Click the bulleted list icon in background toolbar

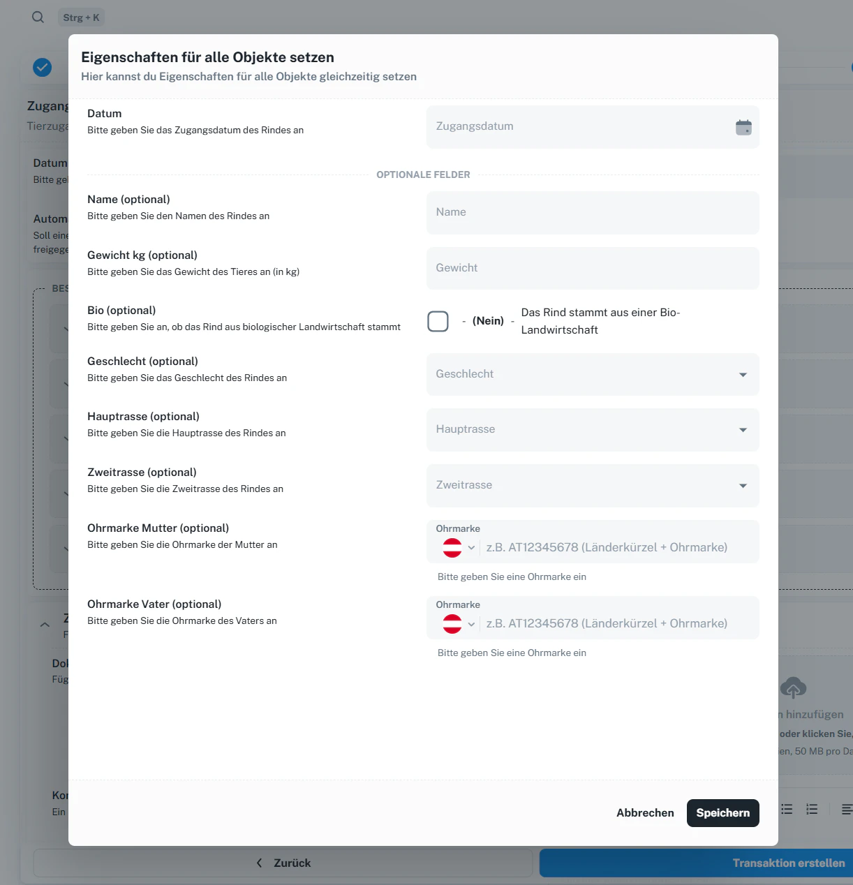787,809
